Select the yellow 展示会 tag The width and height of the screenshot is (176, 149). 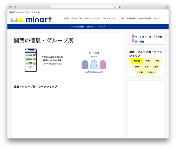(x=137, y=61)
